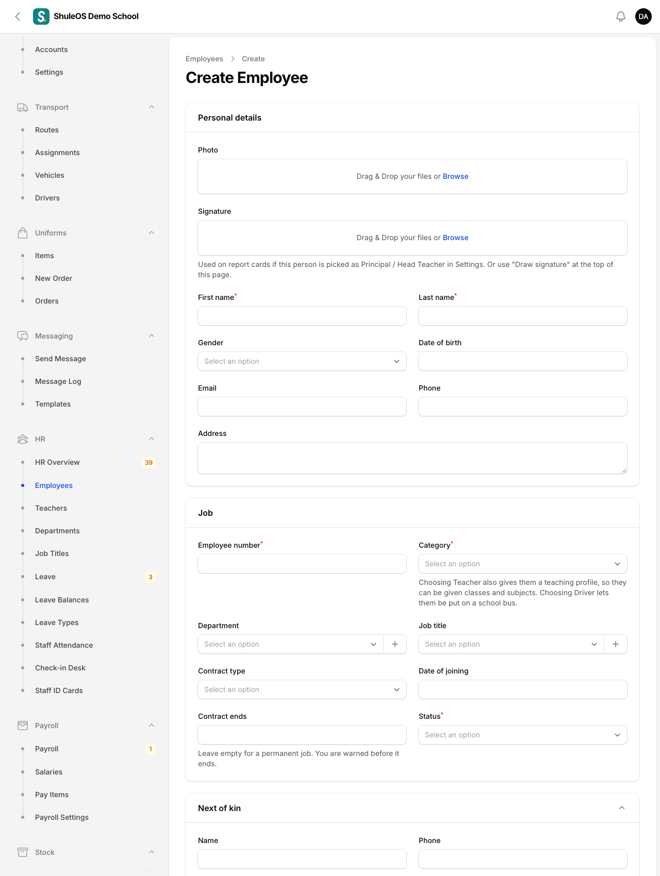The width and height of the screenshot is (660, 876).
Task: Open the Category dropdown
Action: coord(523,564)
